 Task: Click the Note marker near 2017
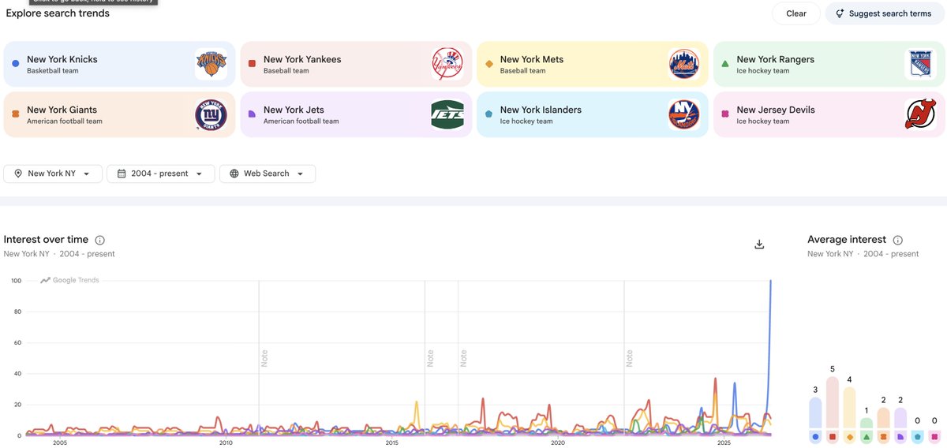pos(463,358)
